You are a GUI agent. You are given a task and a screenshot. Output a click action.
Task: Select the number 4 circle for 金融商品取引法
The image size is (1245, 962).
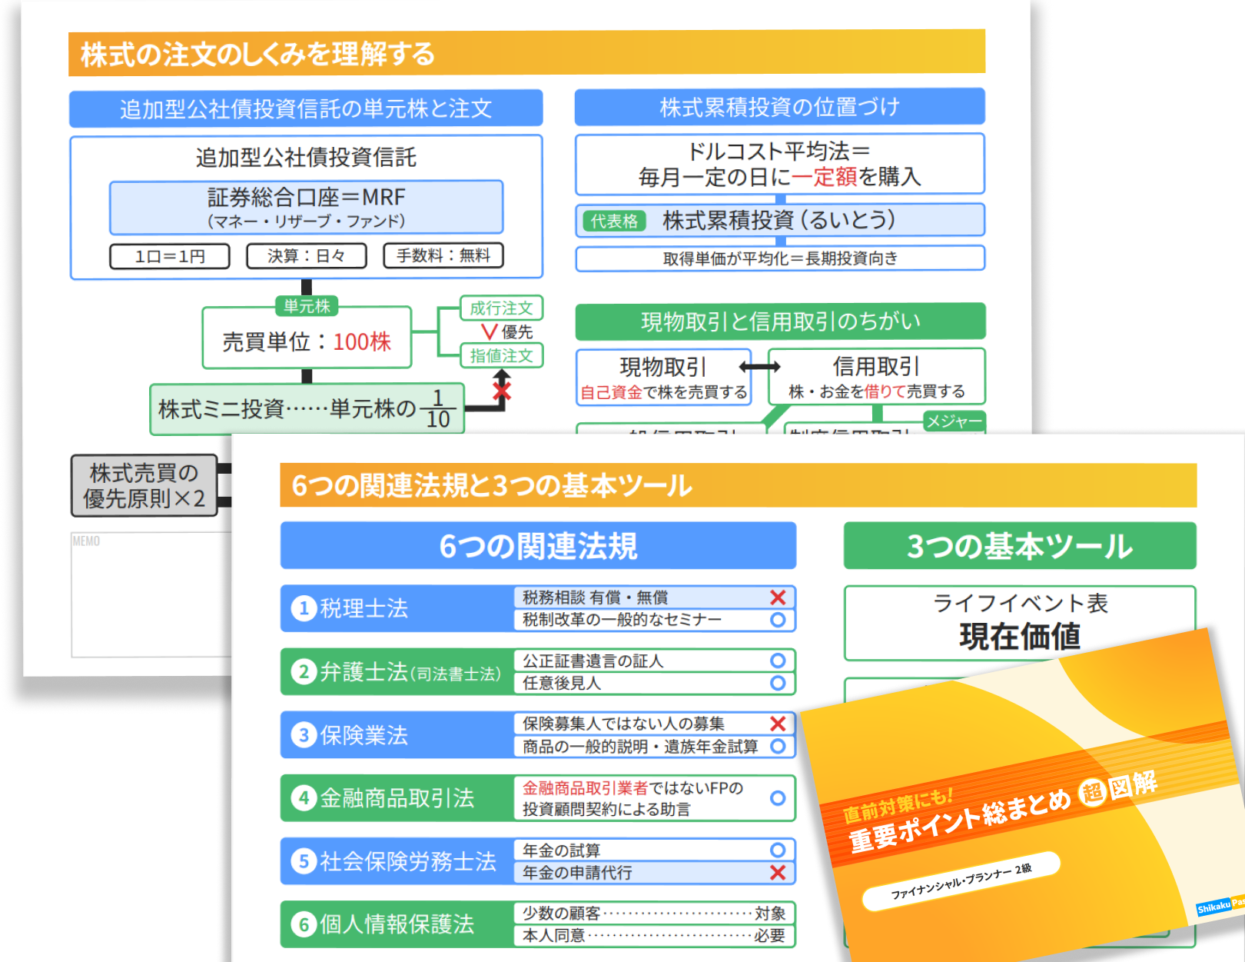click(304, 798)
